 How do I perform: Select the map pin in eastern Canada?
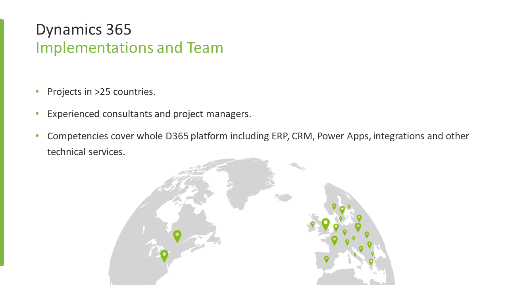(177, 237)
